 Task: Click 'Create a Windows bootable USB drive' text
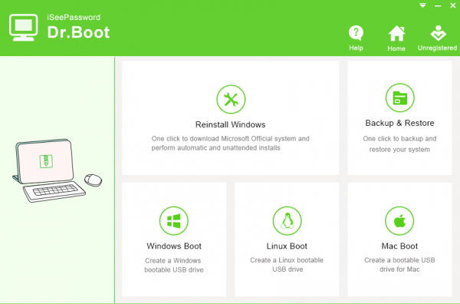(x=174, y=265)
